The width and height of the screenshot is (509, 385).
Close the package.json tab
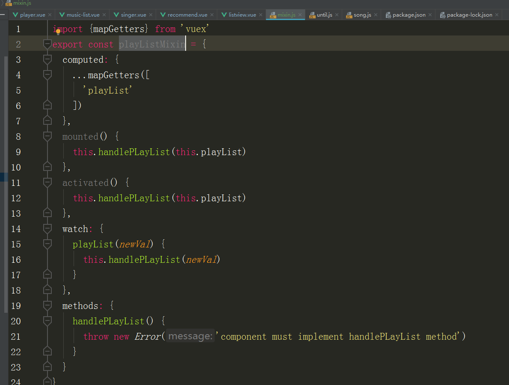(430, 15)
